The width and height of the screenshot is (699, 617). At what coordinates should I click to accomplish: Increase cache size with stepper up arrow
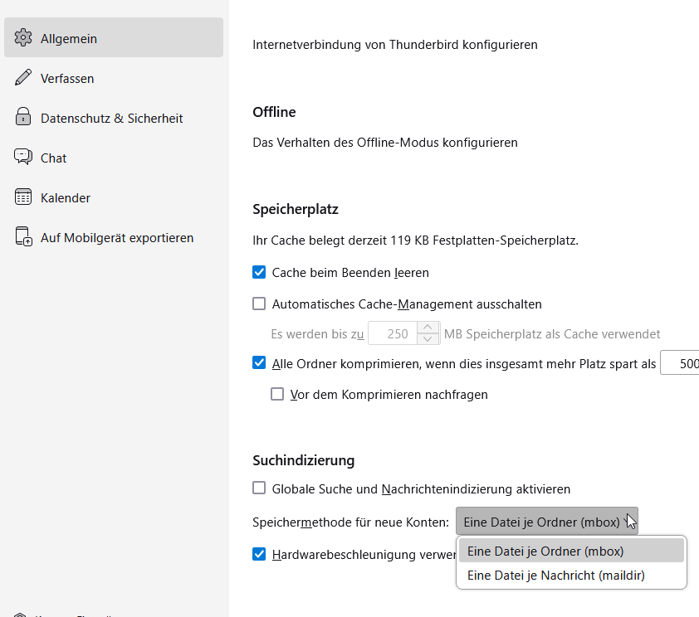tap(428, 328)
